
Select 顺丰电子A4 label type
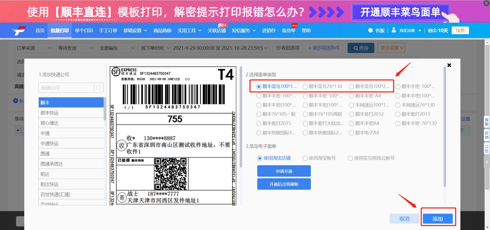pyautogui.click(x=364, y=133)
